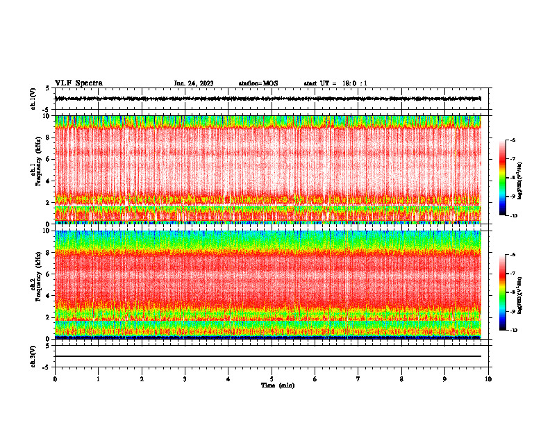Click the "VLF Spectra" plot title
Screen dimensions: 550x425
coord(78,83)
